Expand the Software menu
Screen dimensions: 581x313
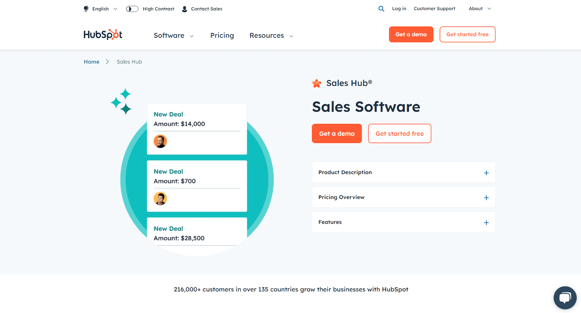coord(174,36)
